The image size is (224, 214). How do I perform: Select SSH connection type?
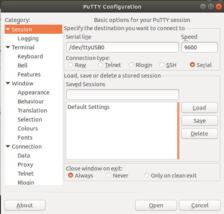pyautogui.click(x=162, y=65)
